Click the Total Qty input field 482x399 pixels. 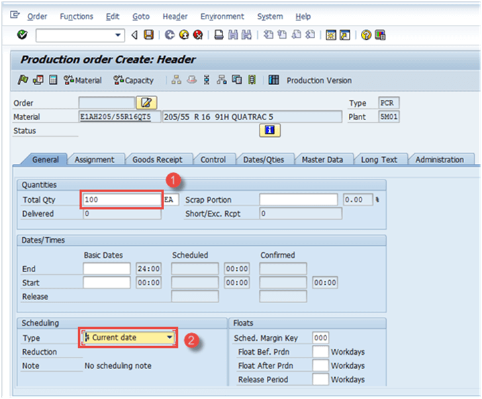(122, 199)
